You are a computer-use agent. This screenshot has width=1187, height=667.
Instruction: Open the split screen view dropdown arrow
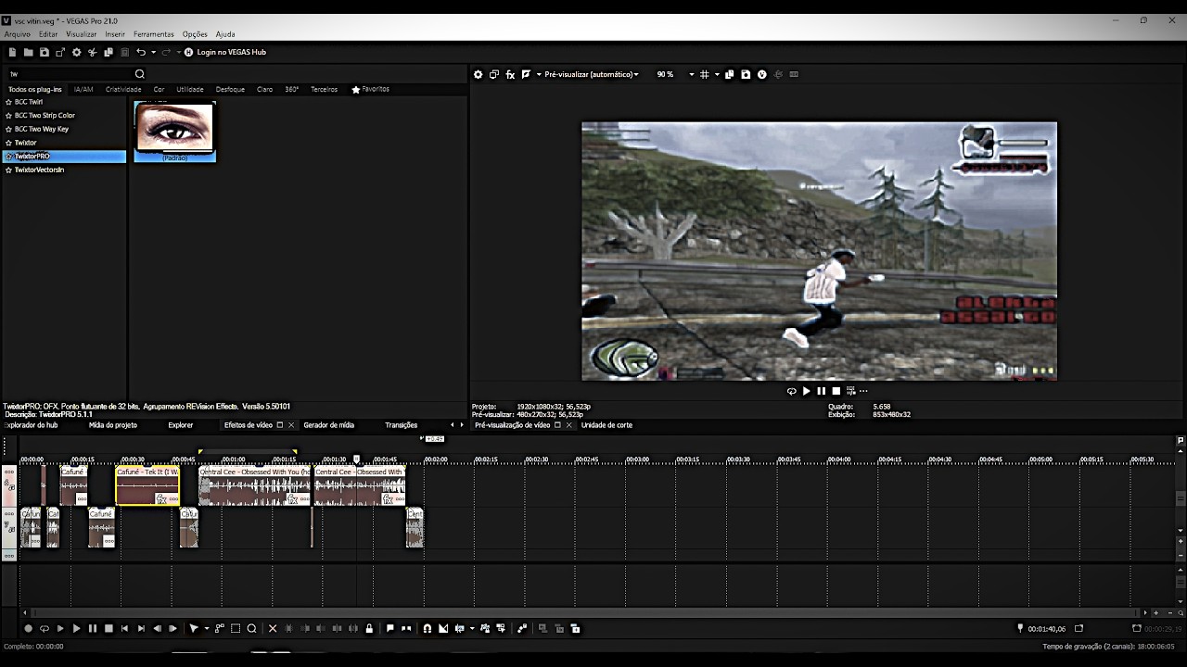[x=538, y=74]
